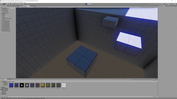Open the Help menu
This screenshot has width=177, height=99.
pos(24,2)
